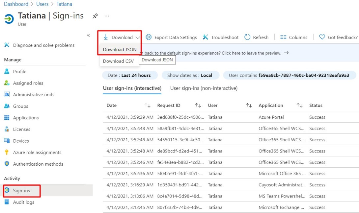Image resolution: width=359 pixels, height=213 pixels.
Task: Go to Dashboard breadcrumb
Action: coord(16,4)
